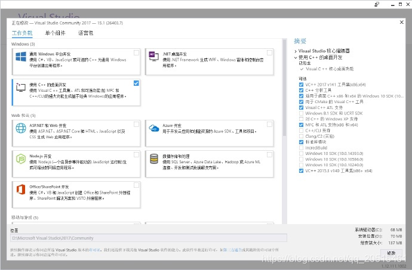Viewport: 412px width, 270px height.
Task: Uncheck Windows 10 SDK for desktop C++
Action: [301, 96]
